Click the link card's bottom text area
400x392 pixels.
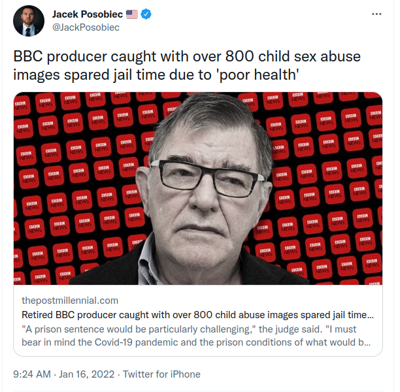point(198,320)
